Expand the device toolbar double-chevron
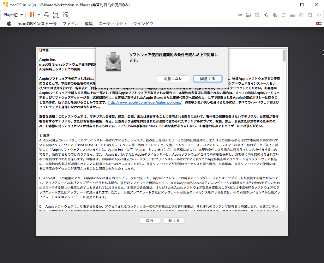The height and width of the screenshot is (263, 324). click(240, 15)
